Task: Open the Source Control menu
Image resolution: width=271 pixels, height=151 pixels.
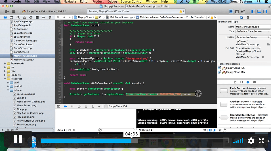Action: click(131, 1)
